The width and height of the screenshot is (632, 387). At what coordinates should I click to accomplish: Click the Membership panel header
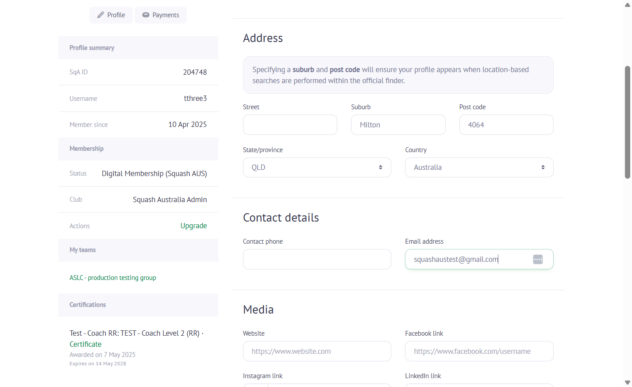click(138, 149)
